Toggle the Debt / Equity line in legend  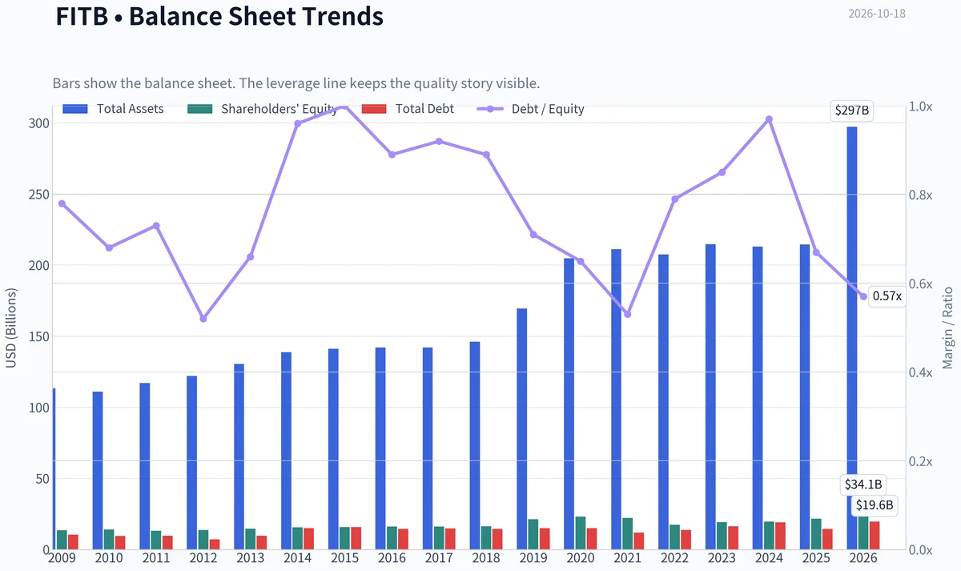[531, 109]
